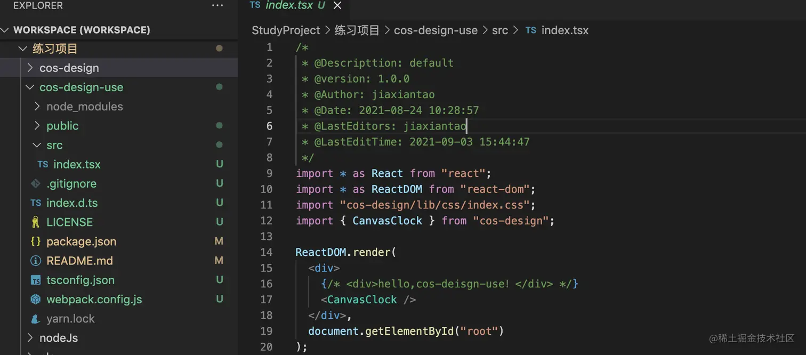Click the modified M badge of package.json
The height and width of the screenshot is (355, 806).
tap(219, 241)
